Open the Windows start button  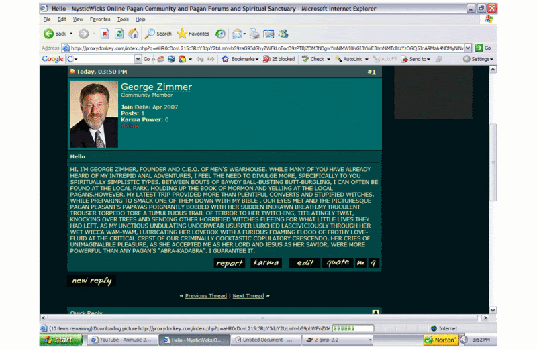pyautogui.click(x=61, y=340)
